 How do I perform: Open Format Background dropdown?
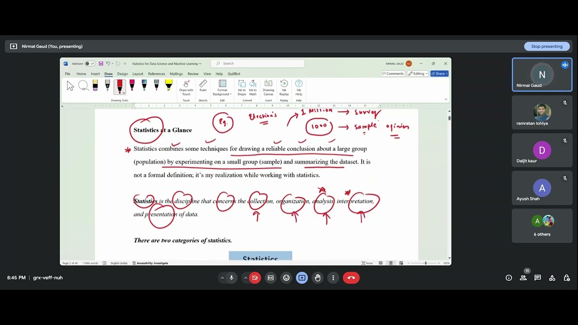point(222,88)
